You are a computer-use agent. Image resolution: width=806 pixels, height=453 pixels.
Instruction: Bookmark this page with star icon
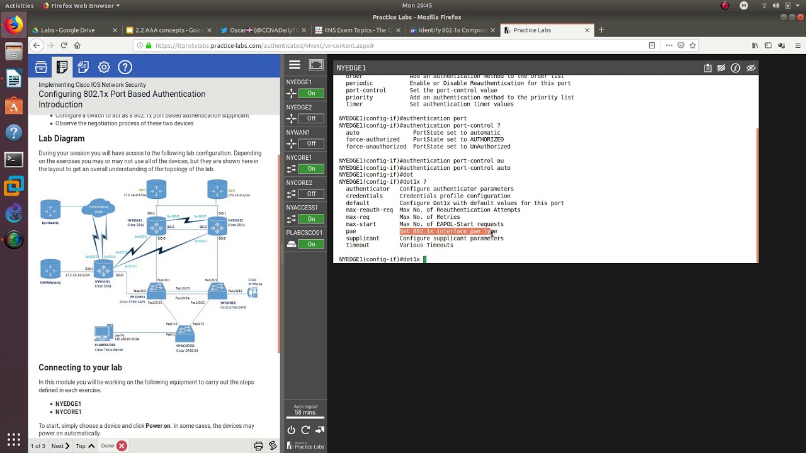(693, 45)
